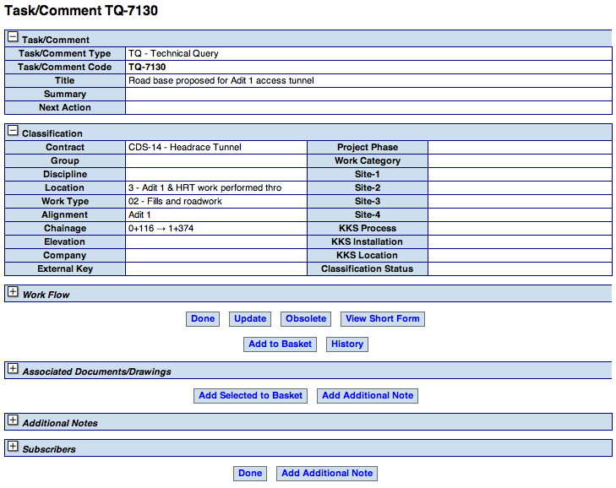Collapse the Task/Comment section

[x=13, y=37]
